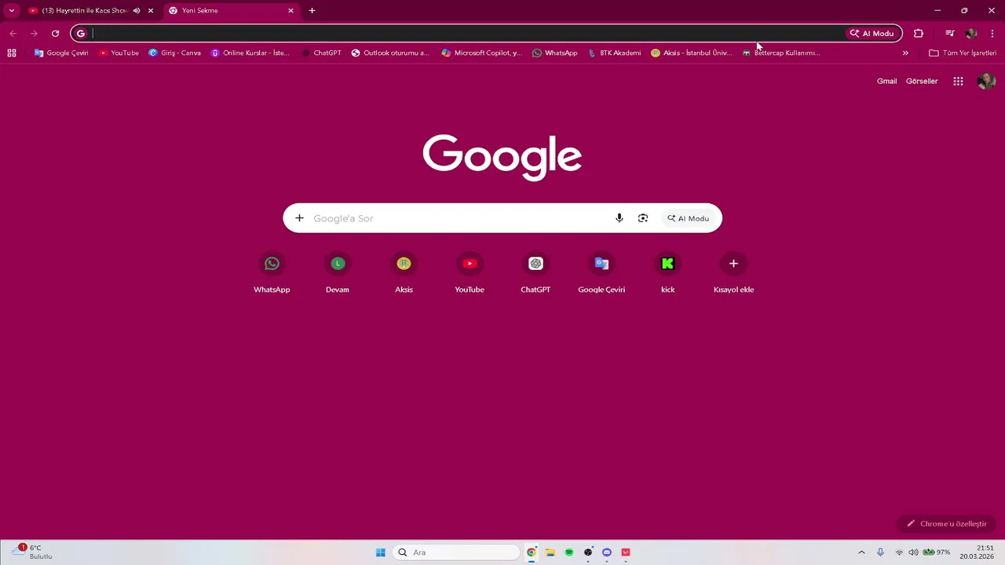Viewport: 1005px width, 565px height.
Task: Open the Online Kurslar bookmark
Action: 250,53
